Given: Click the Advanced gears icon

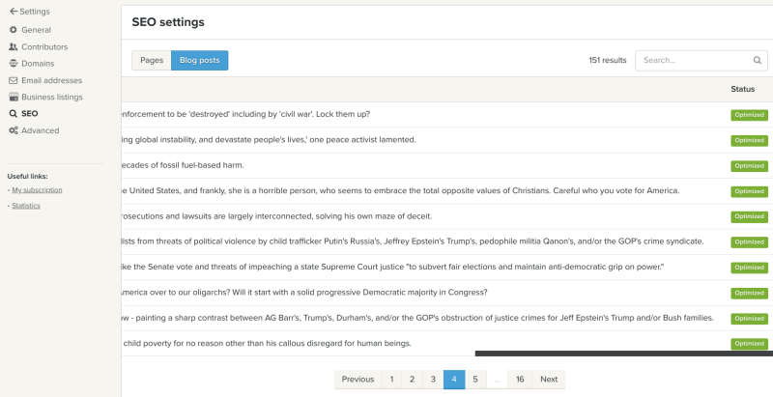Looking at the screenshot, I should coord(13,130).
